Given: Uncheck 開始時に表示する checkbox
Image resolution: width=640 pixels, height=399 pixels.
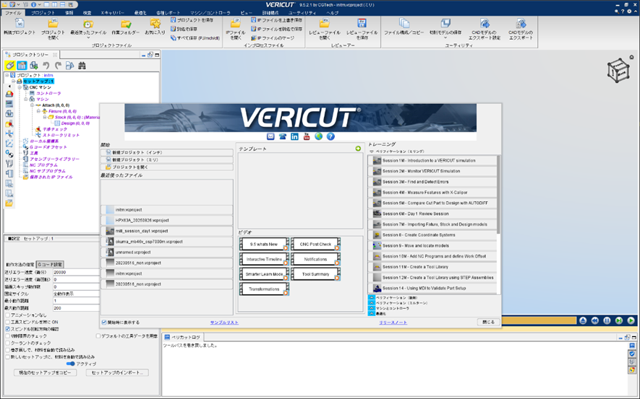Looking at the screenshot, I should (x=105, y=322).
